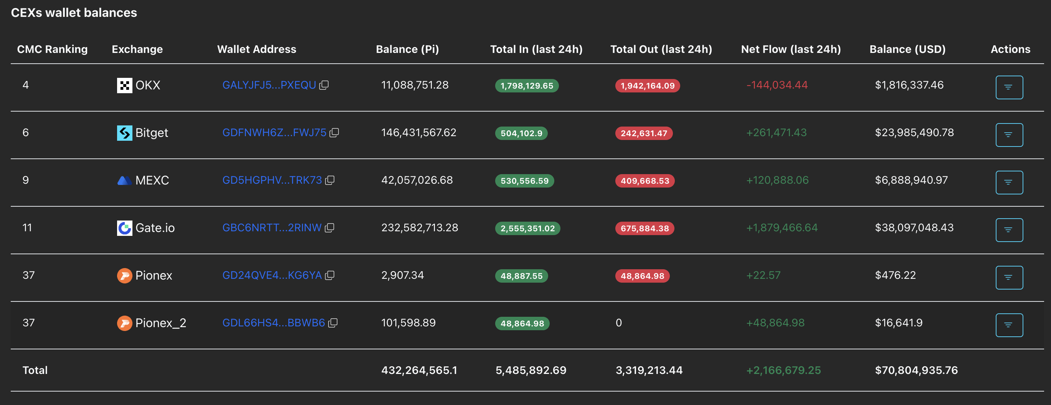Click the Net Flow (last 24h) column header
The image size is (1051, 405).
(x=790, y=49)
